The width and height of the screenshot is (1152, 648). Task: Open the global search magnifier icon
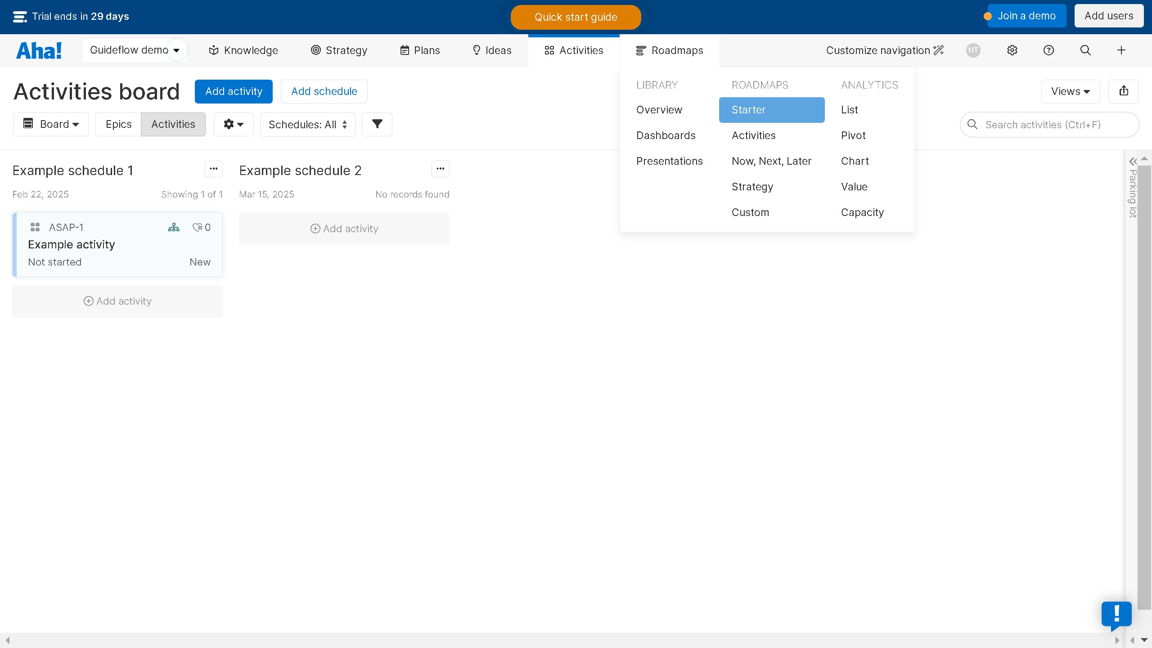point(1085,50)
